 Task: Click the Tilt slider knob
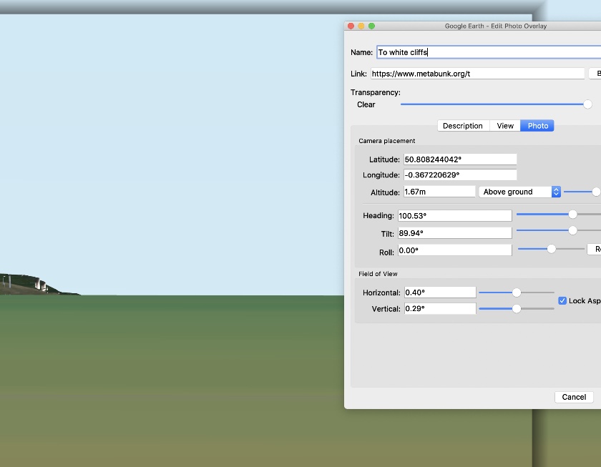coord(572,230)
